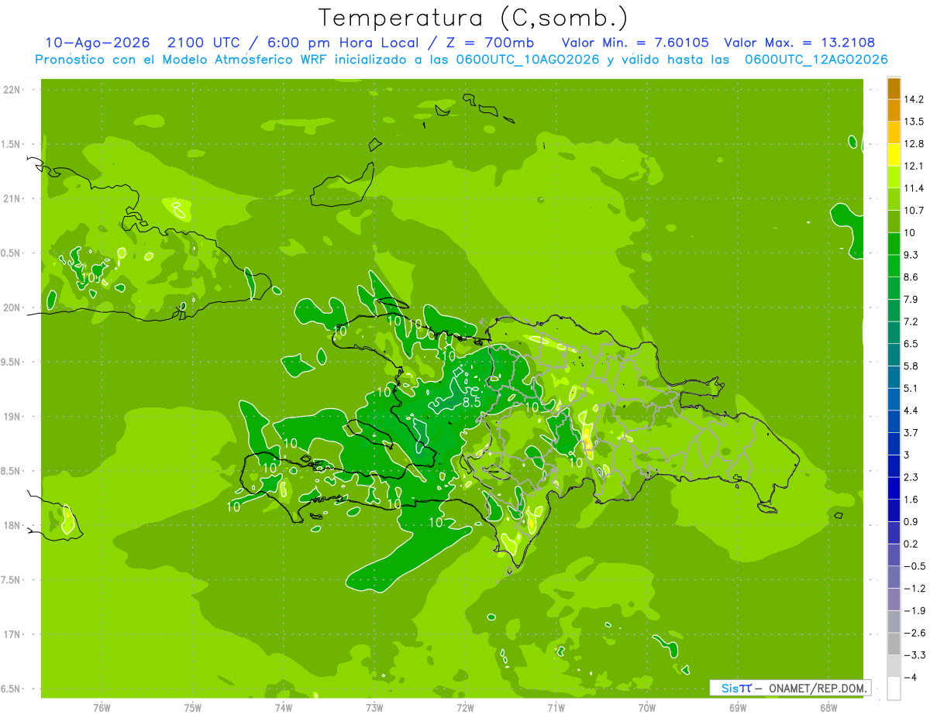Image resolution: width=930 pixels, height=718 pixels.
Task: Click the white swatch below -4 on the color scale
Action: coord(894,689)
